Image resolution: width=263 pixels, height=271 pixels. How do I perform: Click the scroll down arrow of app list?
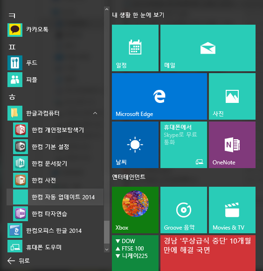[x=107, y=250]
